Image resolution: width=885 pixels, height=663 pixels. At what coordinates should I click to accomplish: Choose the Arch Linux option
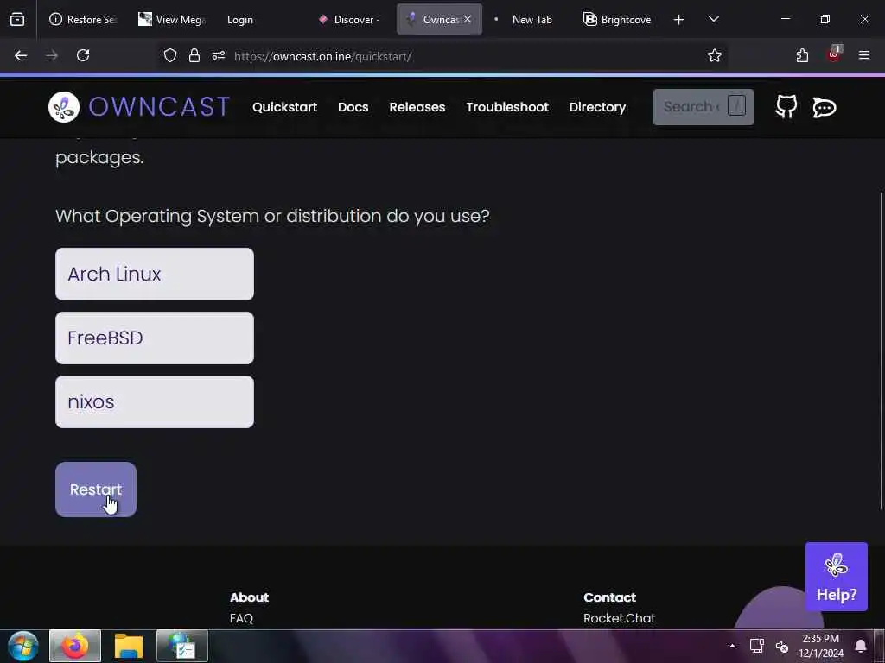[x=155, y=274]
